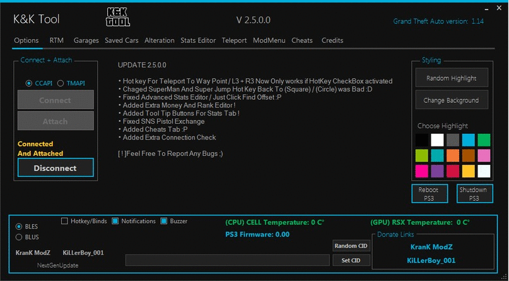The height and width of the screenshot is (281, 509).
Task: Click the Set CID button
Action: tap(350, 260)
